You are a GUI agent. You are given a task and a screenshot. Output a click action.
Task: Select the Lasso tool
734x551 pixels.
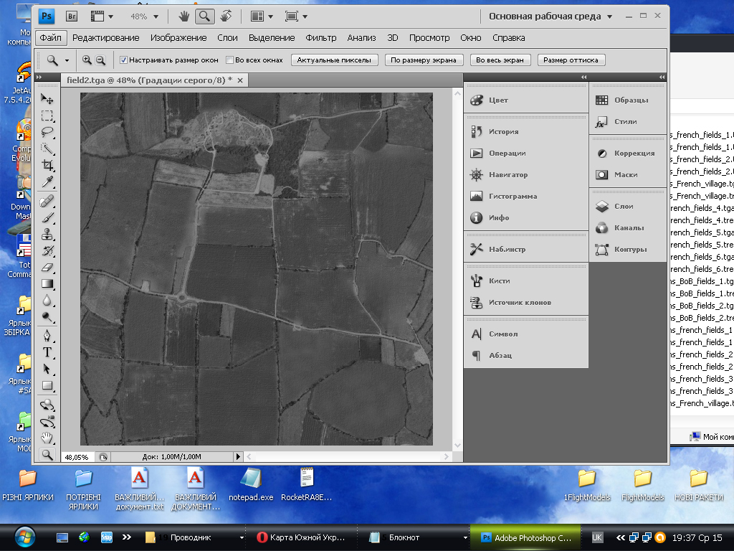coord(47,132)
